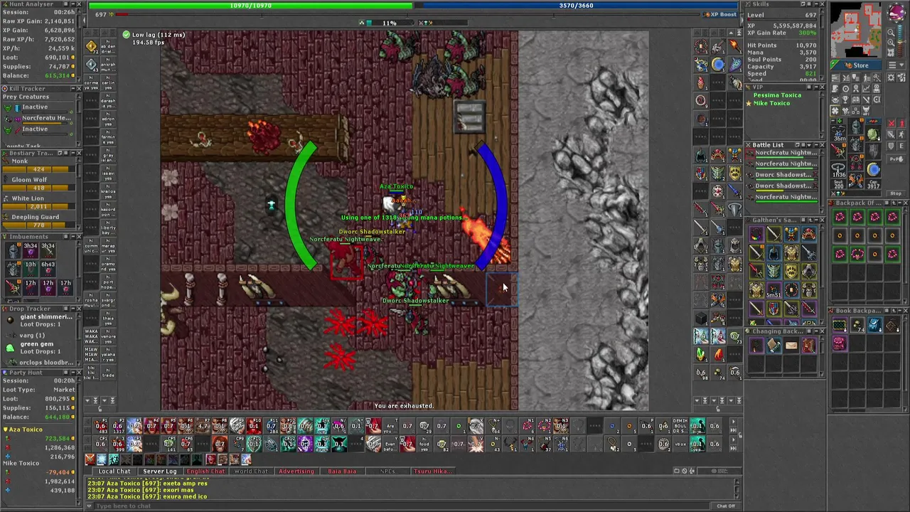Toggle Expert mode E button
Image resolution: width=910 pixels, height=512 pixels.
(x=902, y=146)
